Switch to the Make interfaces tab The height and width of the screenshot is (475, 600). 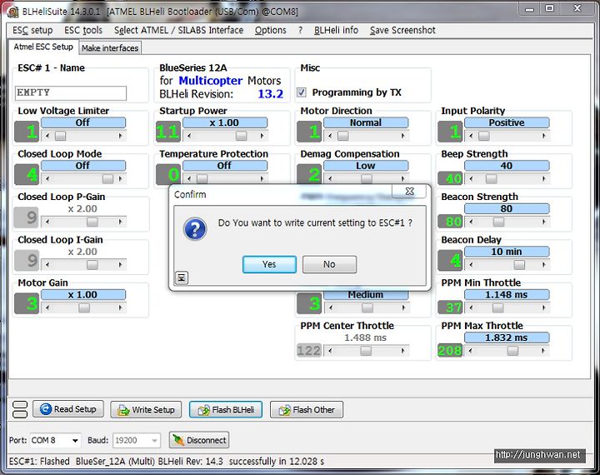click(110, 47)
